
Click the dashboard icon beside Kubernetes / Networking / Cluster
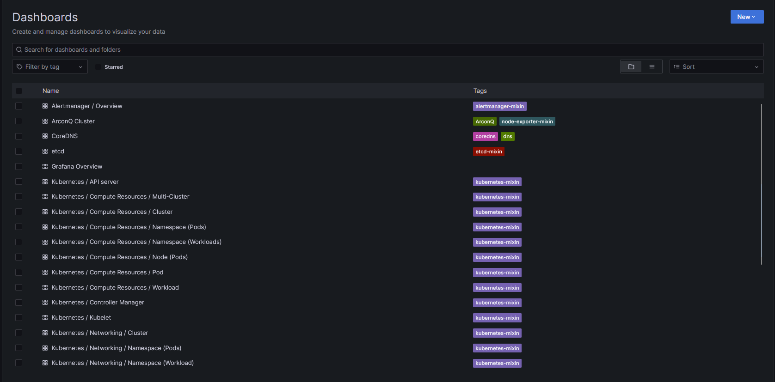pos(45,333)
